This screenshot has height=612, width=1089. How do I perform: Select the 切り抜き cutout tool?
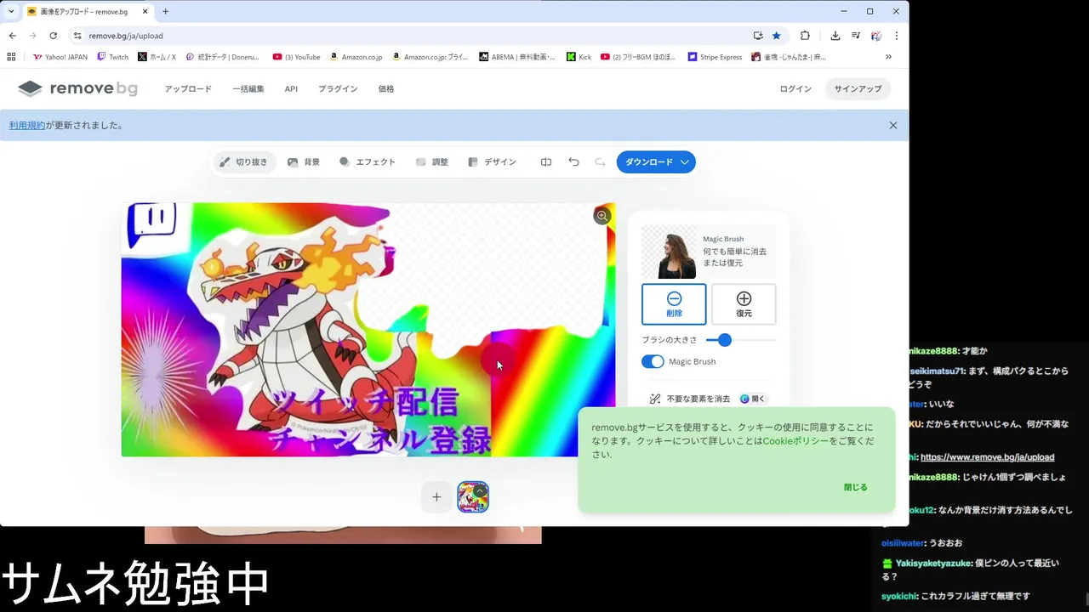click(243, 161)
